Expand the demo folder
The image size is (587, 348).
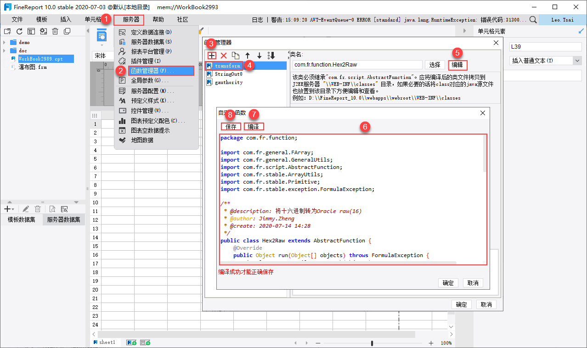(5, 42)
